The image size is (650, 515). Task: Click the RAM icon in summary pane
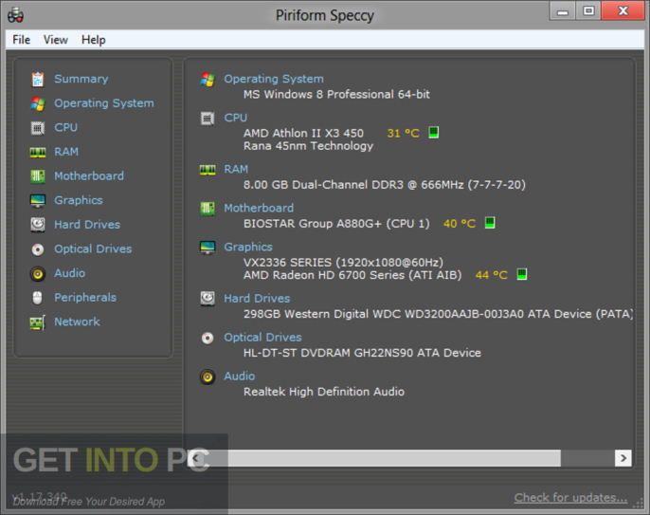(208, 170)
